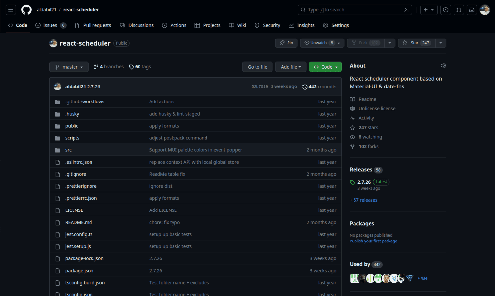Screen dimensions: 495x296
Task: Open the Actions tab
Action: (174, 25)
